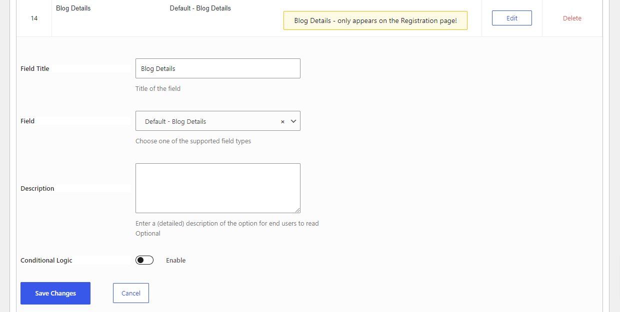Click the Enable label beside the switch
This screenshot has height=312, width=620.
pos(175,260)
